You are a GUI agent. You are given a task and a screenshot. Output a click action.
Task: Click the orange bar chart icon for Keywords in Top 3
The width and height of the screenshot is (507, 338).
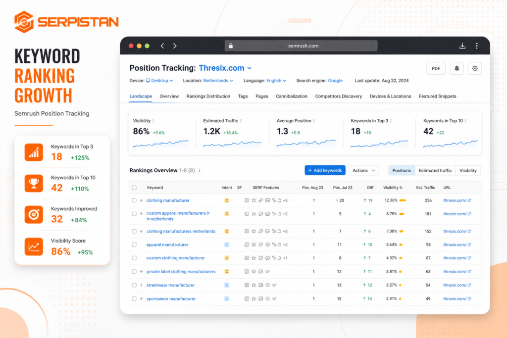[34, 152]
